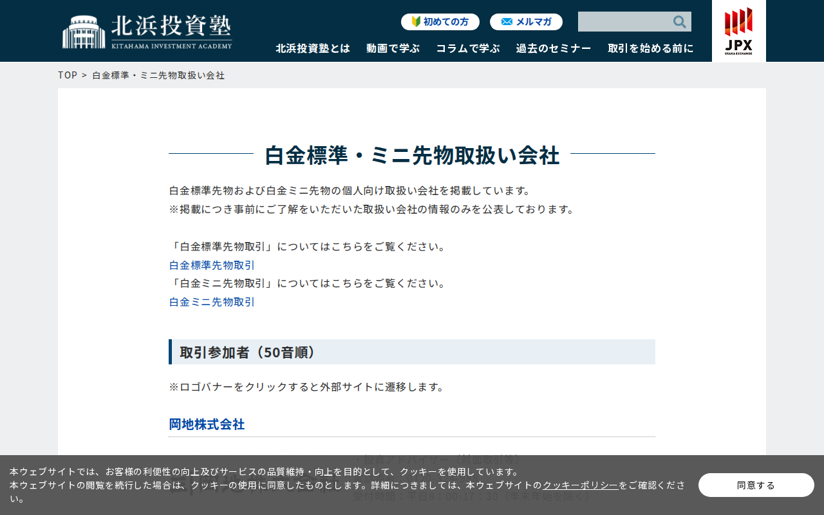This screenshot has width=824, height=515.
Task: Click the search magnifier icon
Action: [x=679, y=22]
